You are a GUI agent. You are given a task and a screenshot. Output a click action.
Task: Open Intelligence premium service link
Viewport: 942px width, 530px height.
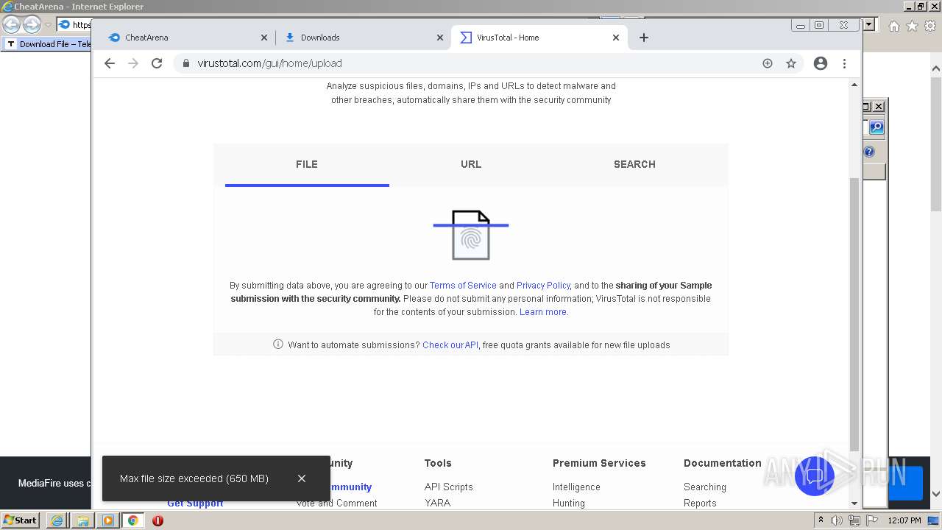point(576,487)
